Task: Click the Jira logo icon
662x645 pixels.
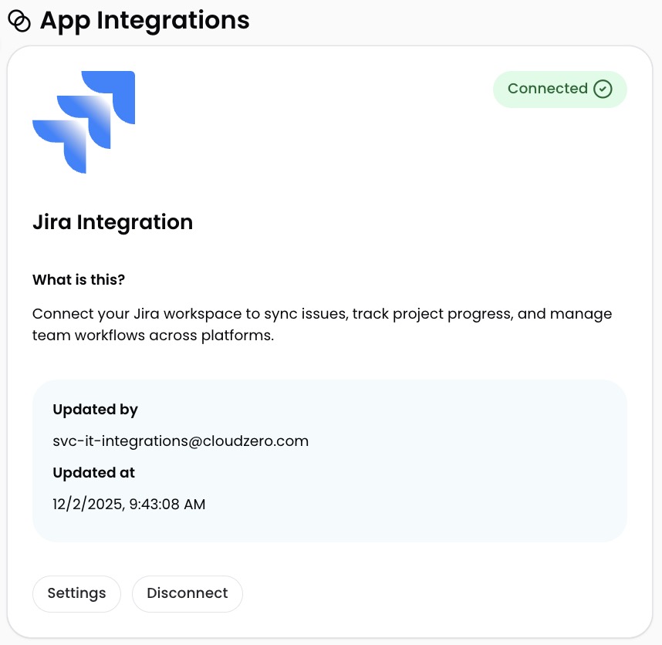Action: 83,122
